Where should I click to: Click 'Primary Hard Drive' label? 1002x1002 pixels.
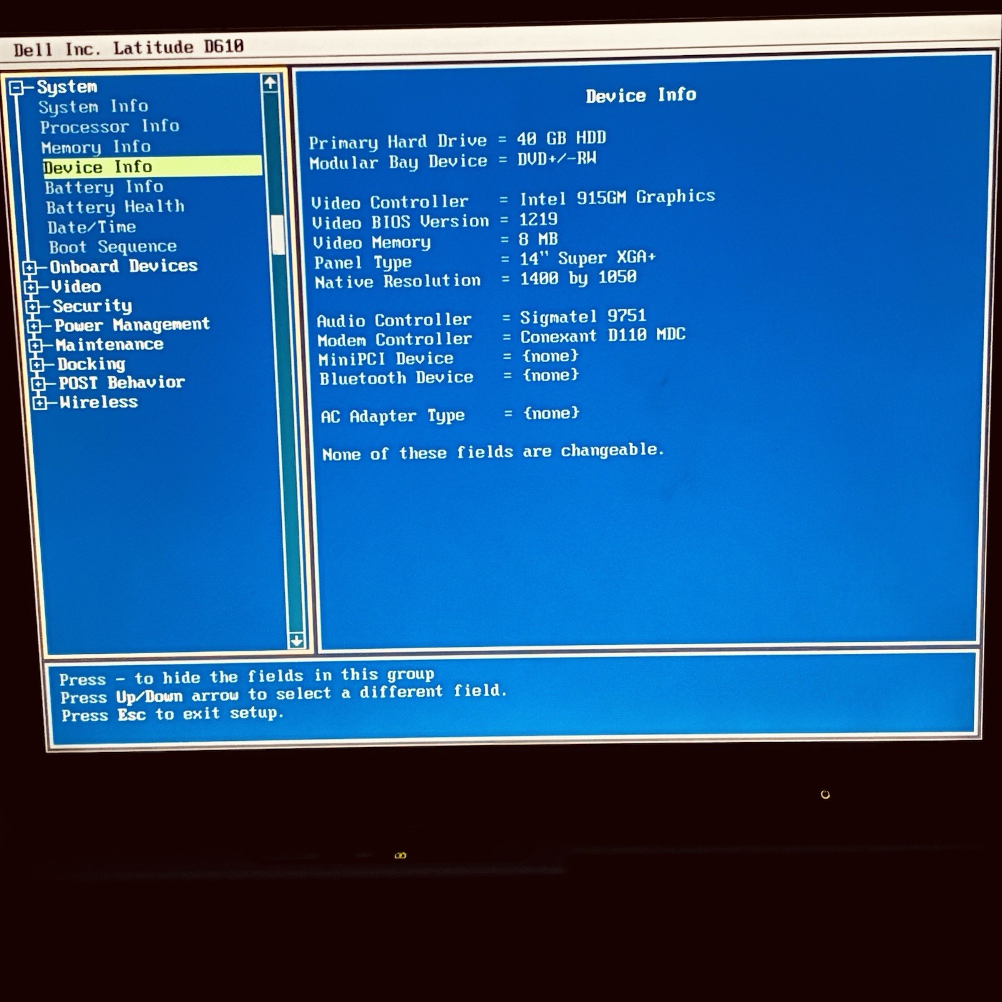click(x=398, y=142)
